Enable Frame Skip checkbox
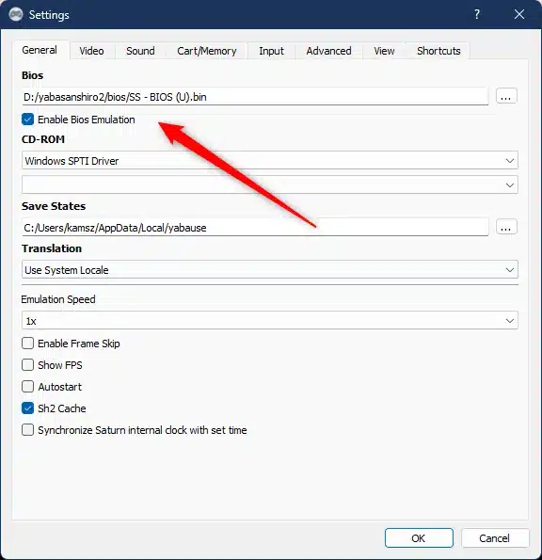This screenshot has width=542, height=560. tap(28, 344)
